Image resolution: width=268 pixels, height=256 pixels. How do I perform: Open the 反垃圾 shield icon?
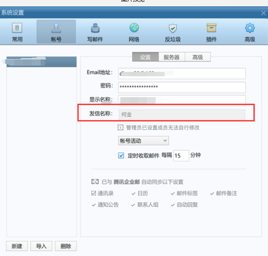coord(173,28)
